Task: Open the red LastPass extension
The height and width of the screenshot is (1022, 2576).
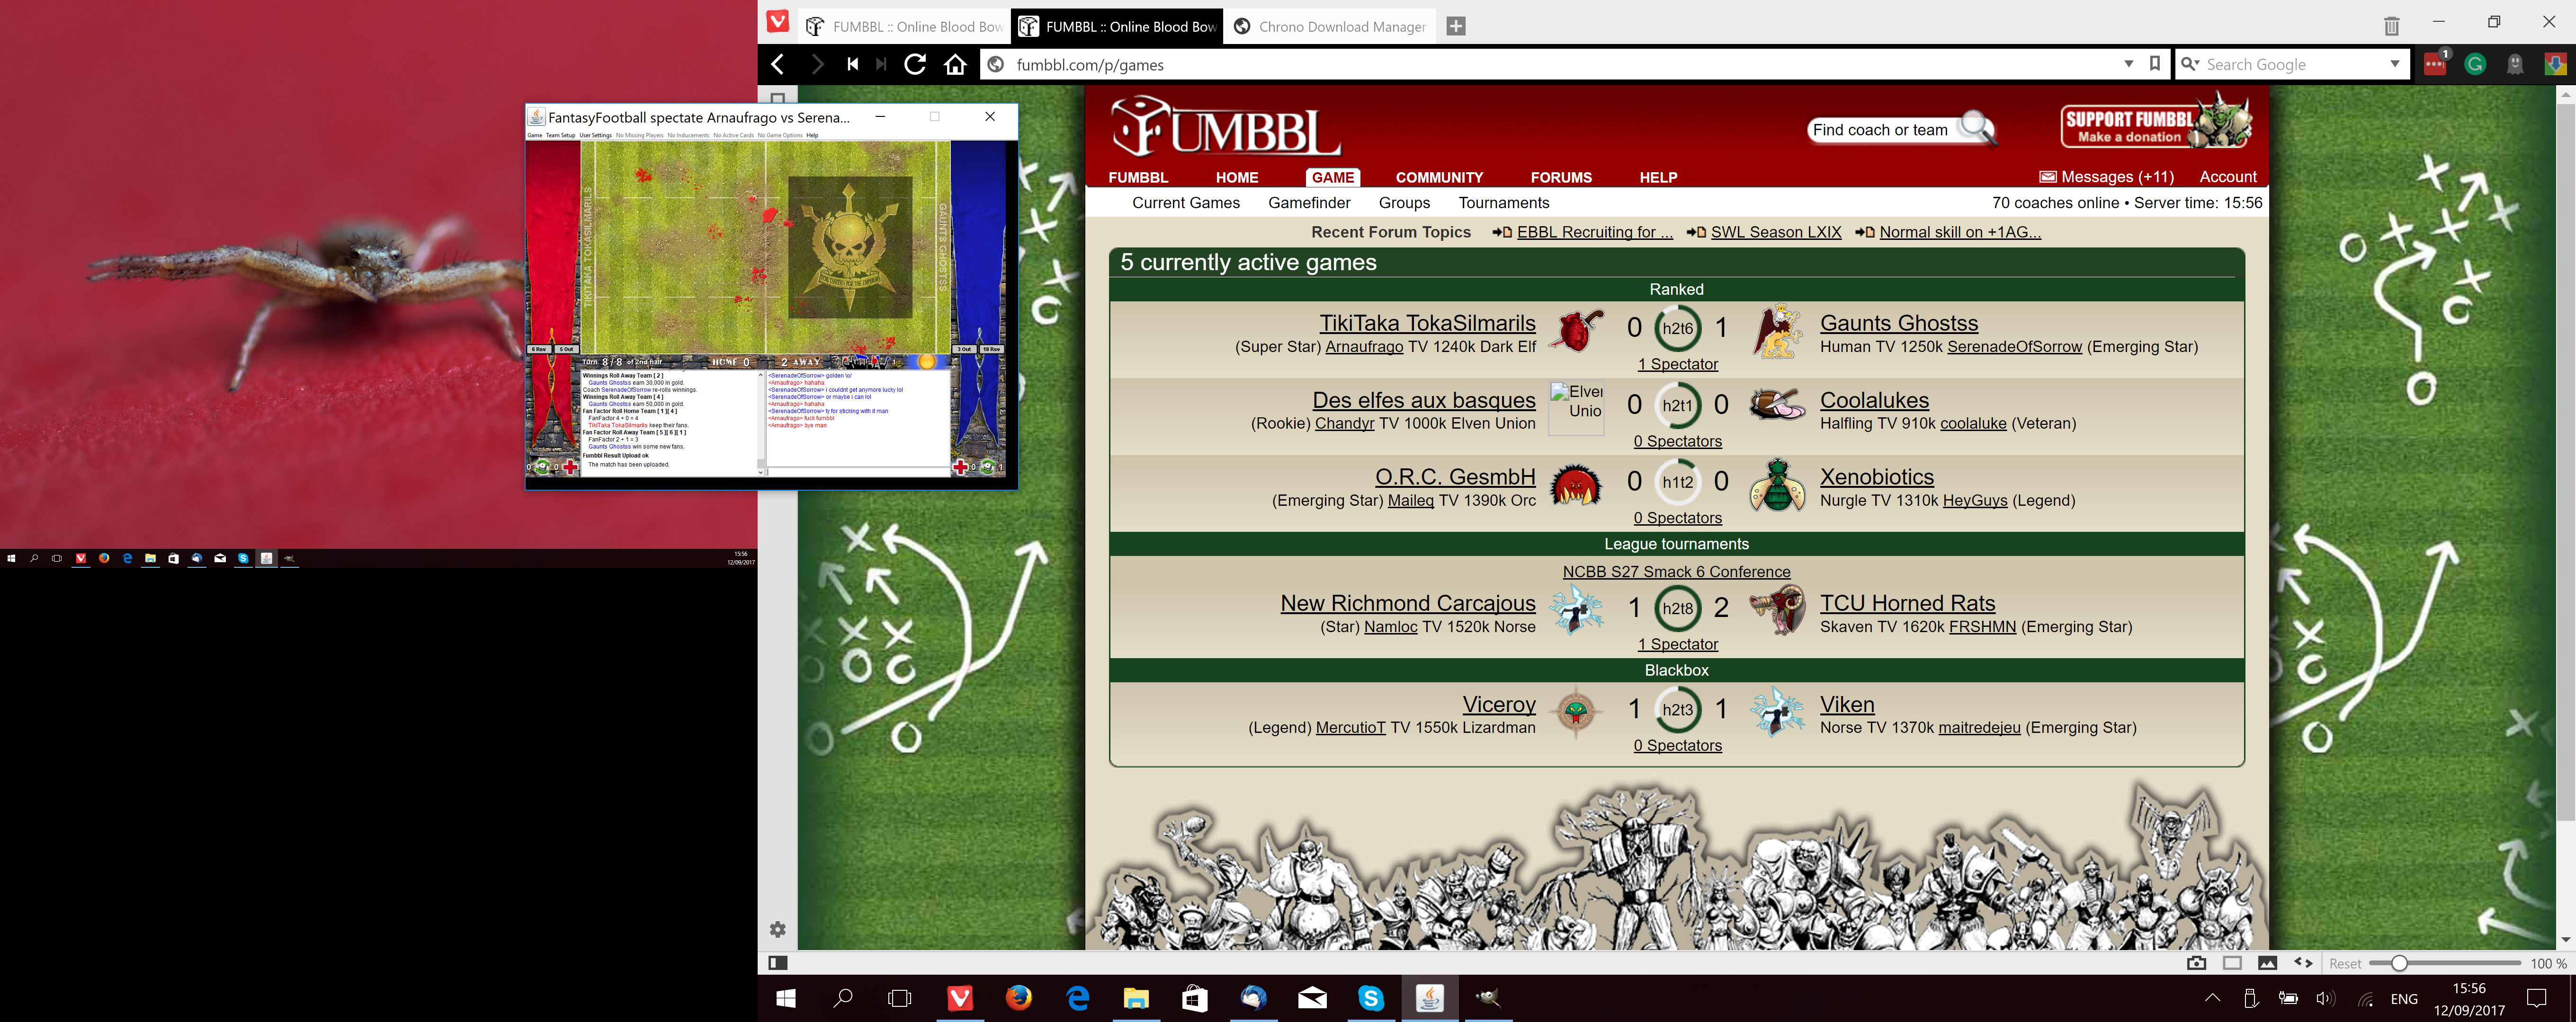Action: [2436, 64]
